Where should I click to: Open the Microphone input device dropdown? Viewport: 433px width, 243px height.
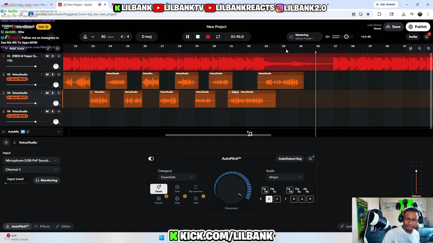31,161
